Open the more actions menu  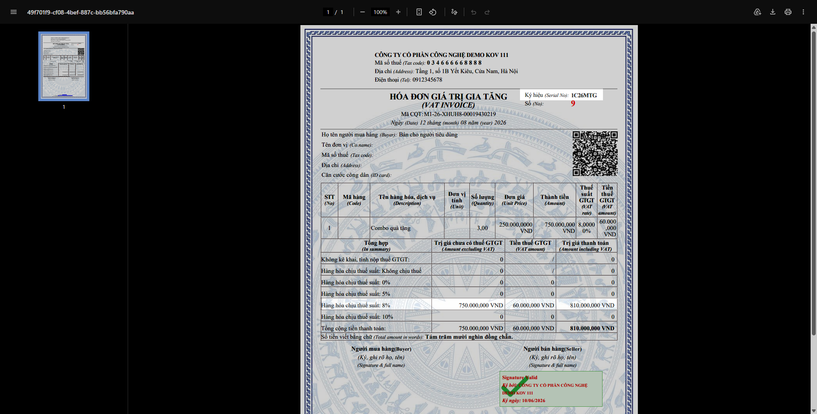click(x=803, y=12)
